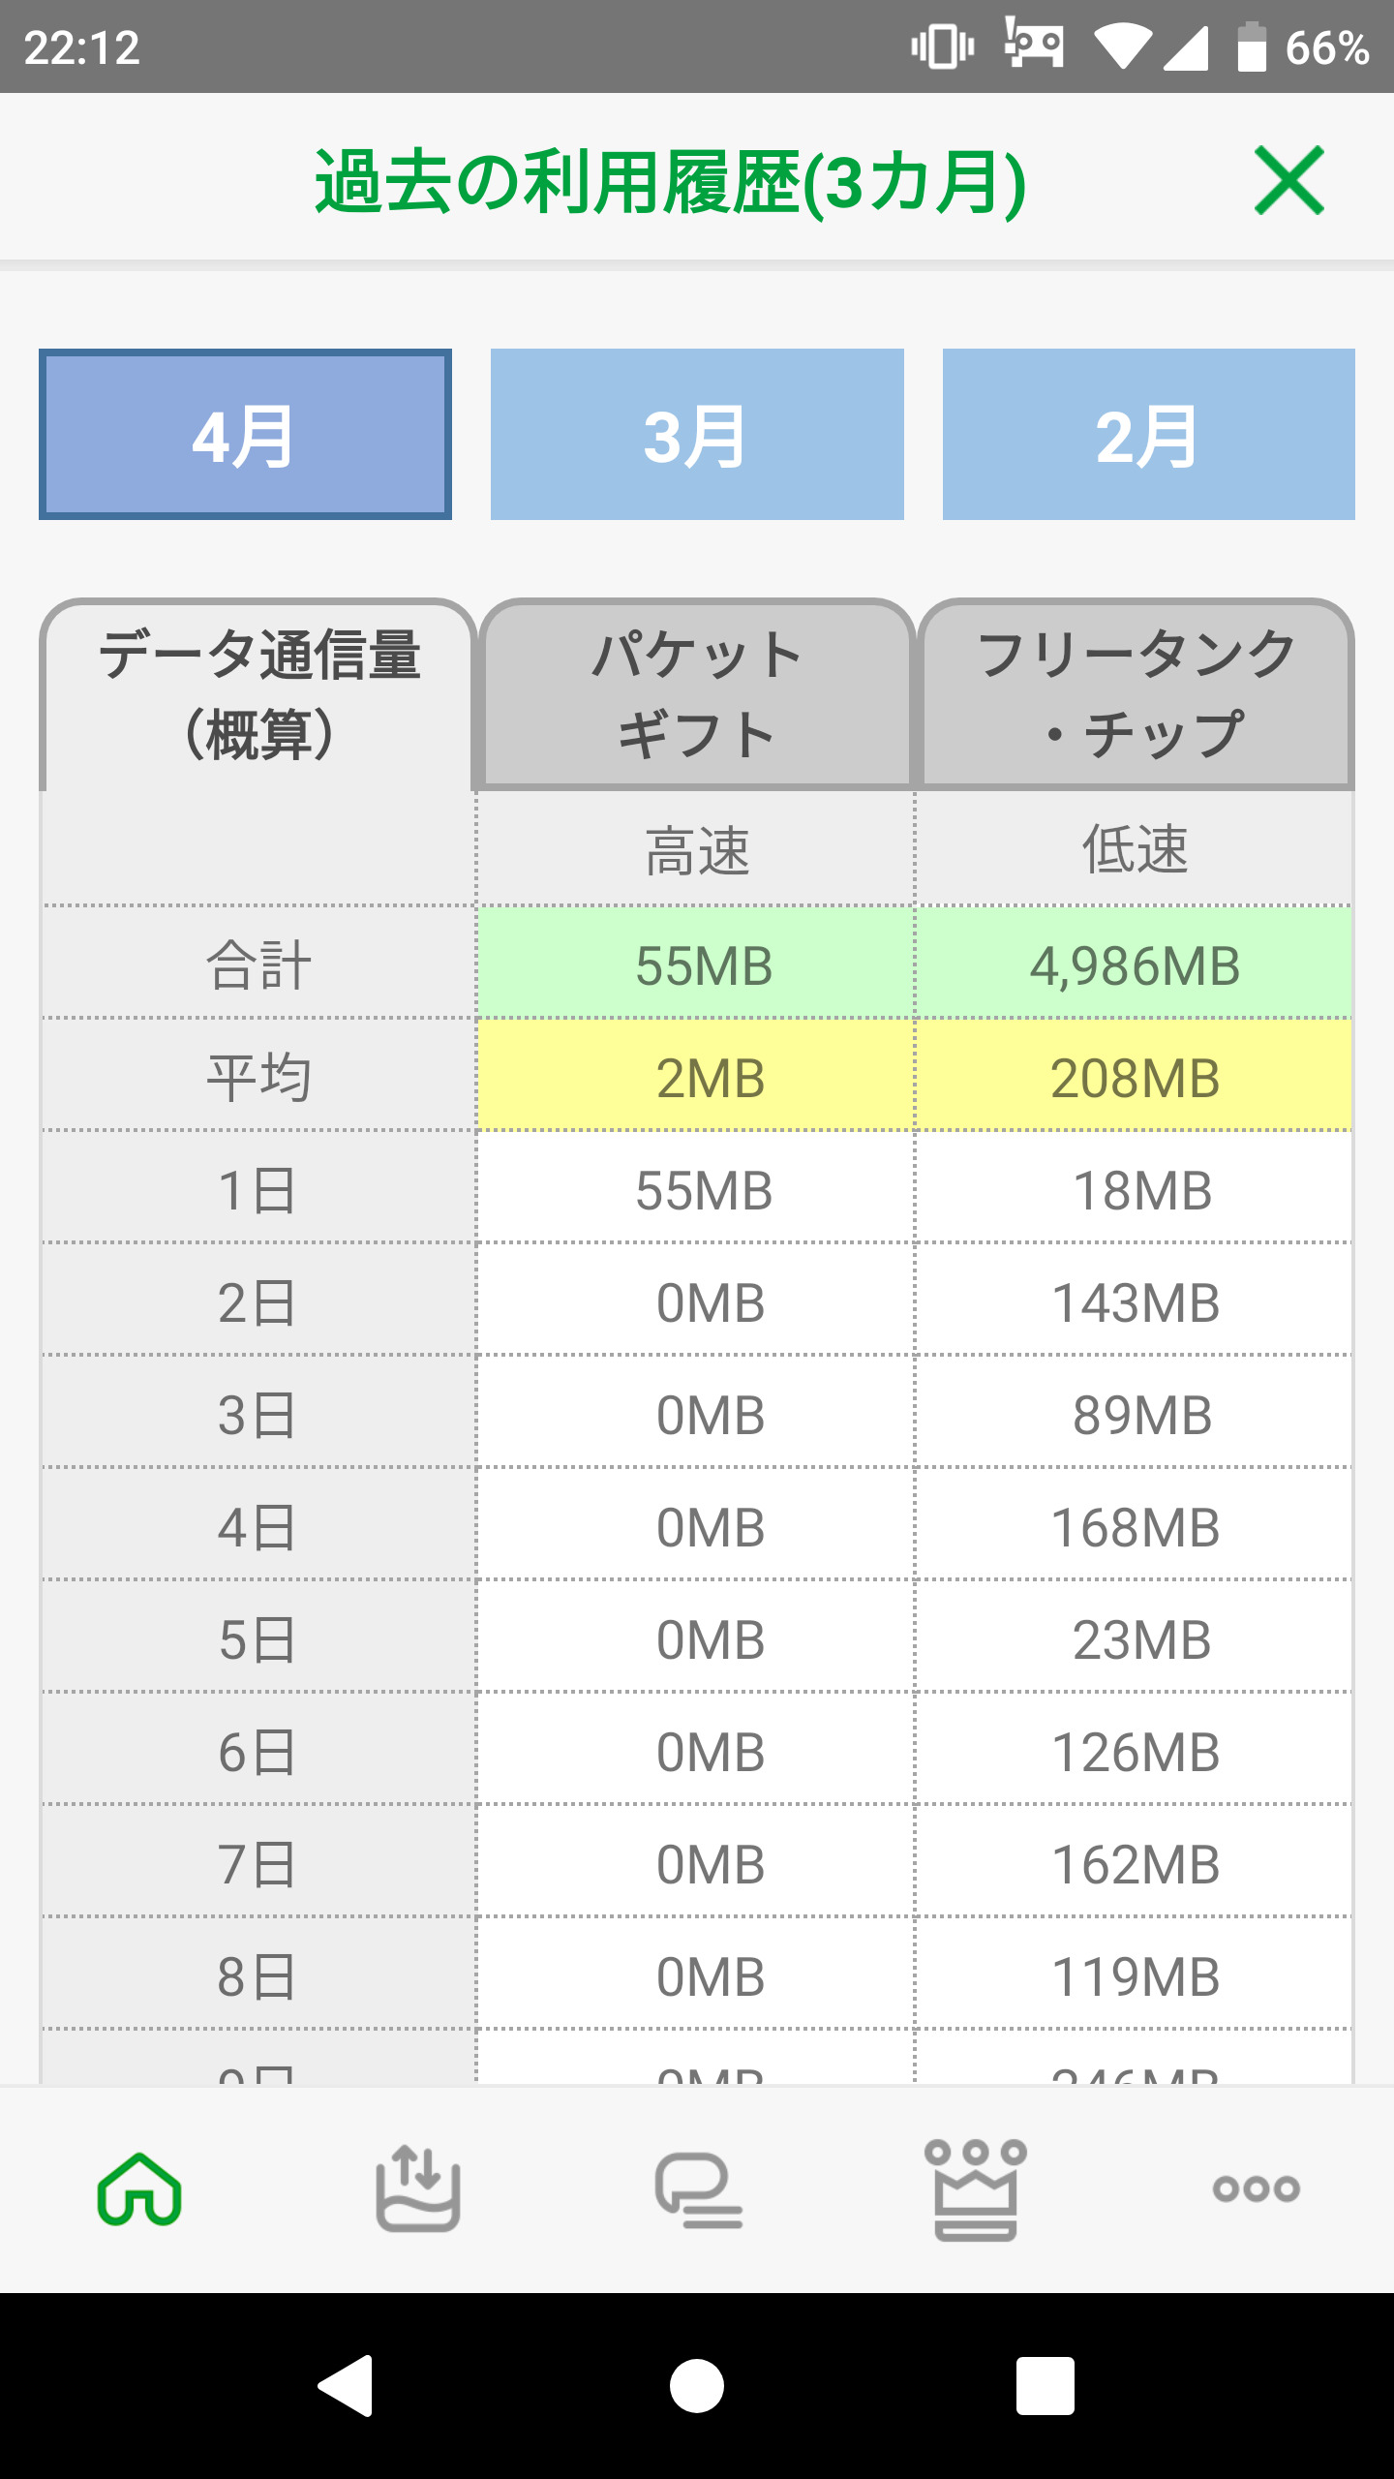Viewport: 1394px width, 2479px height.
Task: Tap the 168MB value for 4日
Action: click(1135, 1527)
